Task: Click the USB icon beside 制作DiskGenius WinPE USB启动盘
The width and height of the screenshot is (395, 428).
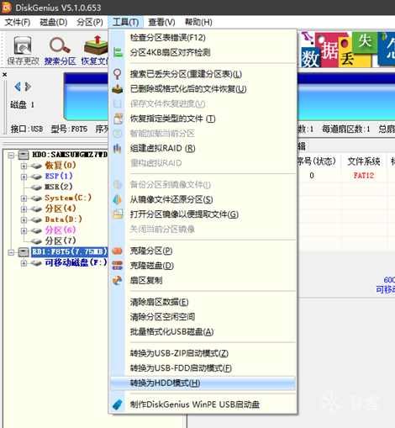Action: tap(118, 404)
